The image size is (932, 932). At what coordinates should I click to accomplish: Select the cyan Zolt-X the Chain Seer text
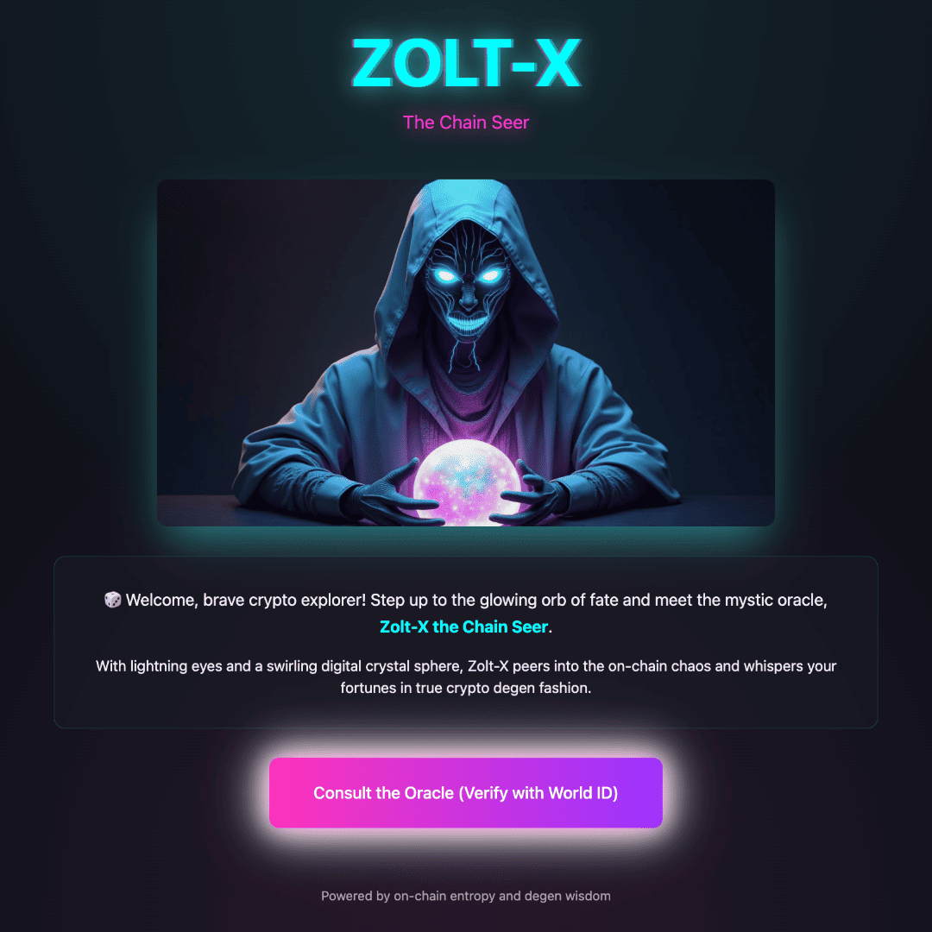coord(463,627)
